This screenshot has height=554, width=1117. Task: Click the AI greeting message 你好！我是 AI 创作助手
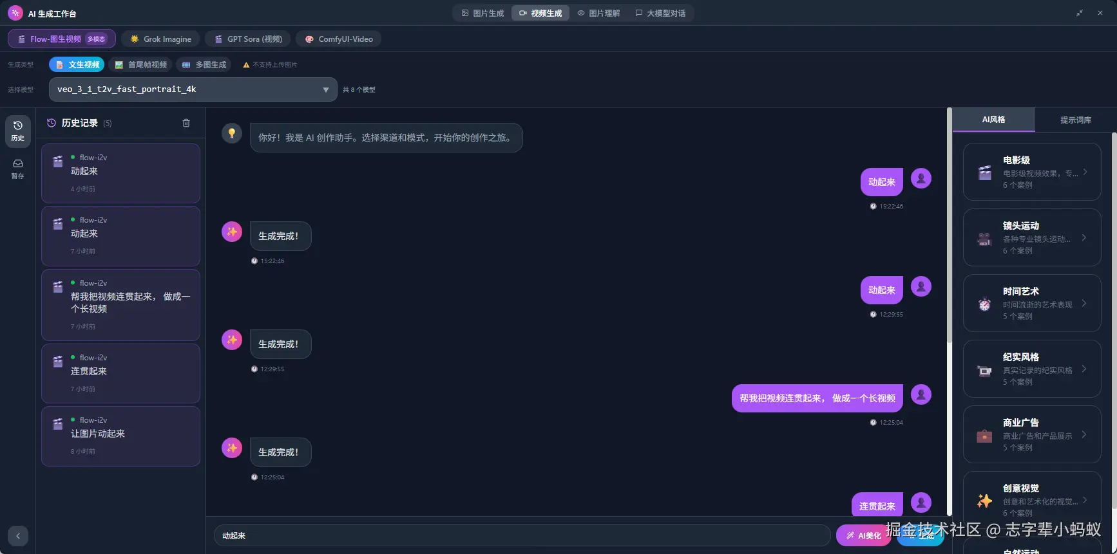pyautogui.click(x=386, y=138)
